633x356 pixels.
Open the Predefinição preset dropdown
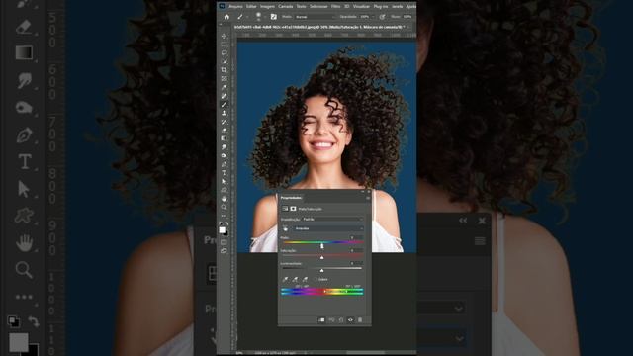pos(332,219)
